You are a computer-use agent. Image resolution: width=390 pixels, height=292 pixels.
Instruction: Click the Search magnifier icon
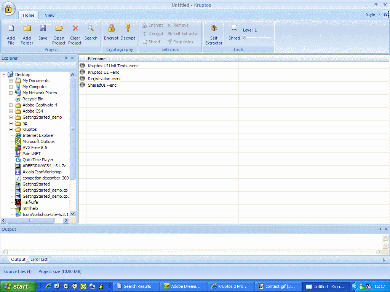click(x=91, y=29)
